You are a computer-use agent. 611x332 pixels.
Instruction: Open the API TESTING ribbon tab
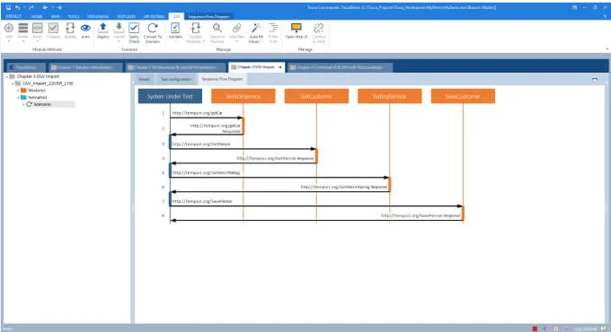155,16
